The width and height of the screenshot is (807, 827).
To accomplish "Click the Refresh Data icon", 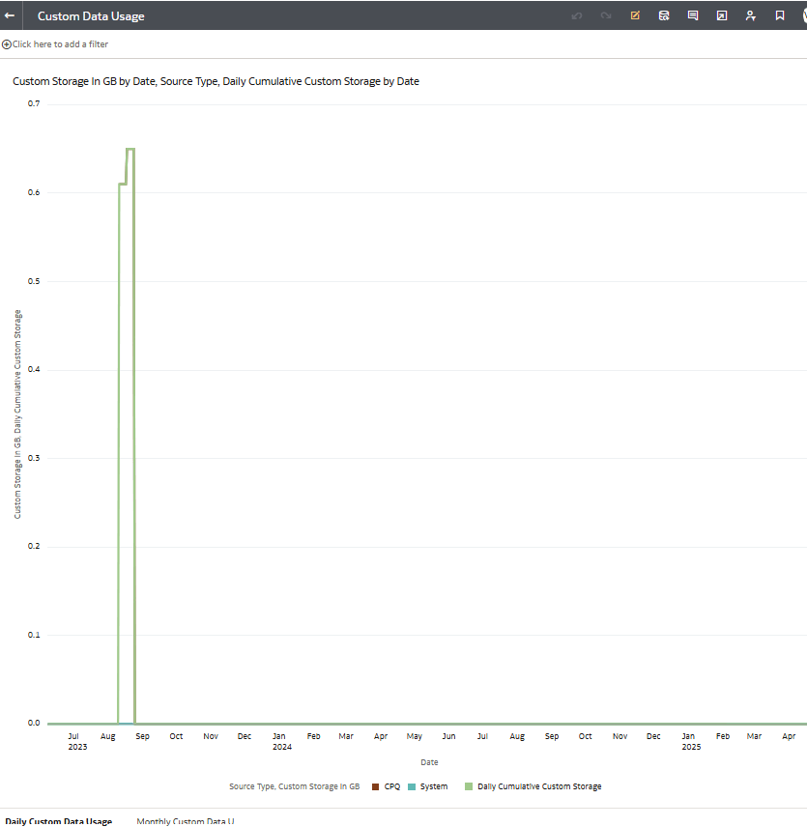I will [x=664, y=15].
